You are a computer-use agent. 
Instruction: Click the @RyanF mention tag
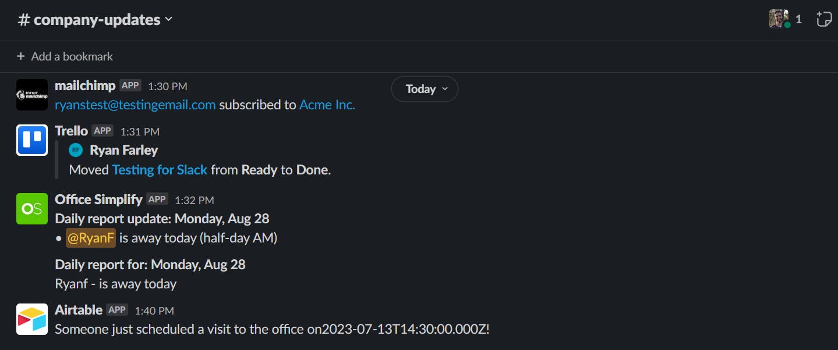coord(91,238)
